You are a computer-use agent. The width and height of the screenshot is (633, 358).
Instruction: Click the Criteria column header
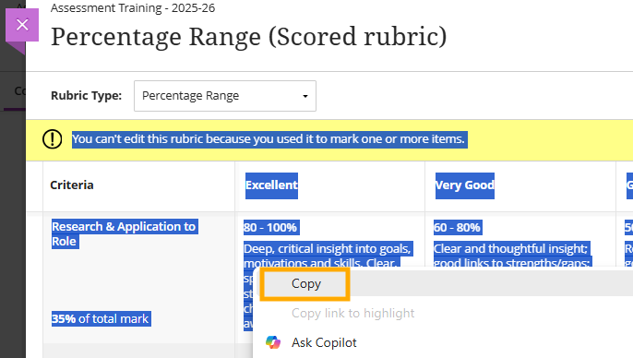coord(72,185)
